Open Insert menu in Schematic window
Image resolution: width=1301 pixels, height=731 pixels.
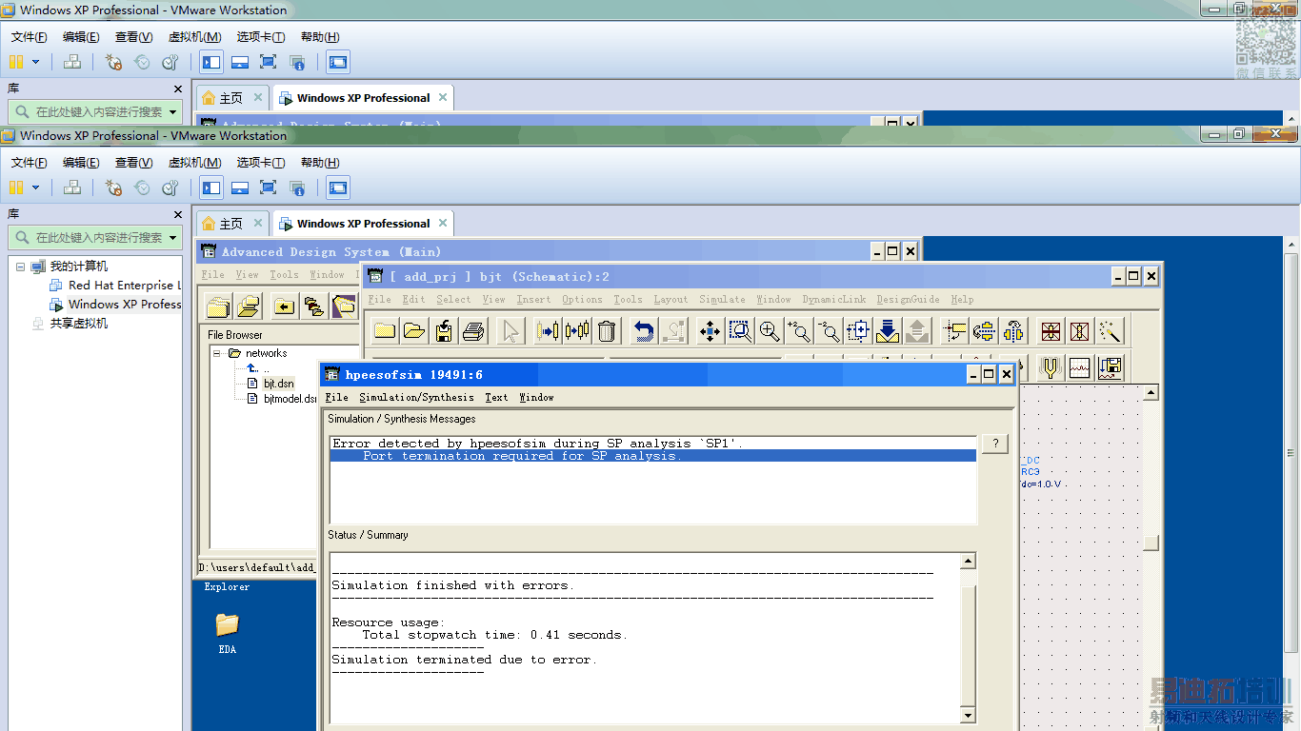pyautogui.click(x=533, y=300)
